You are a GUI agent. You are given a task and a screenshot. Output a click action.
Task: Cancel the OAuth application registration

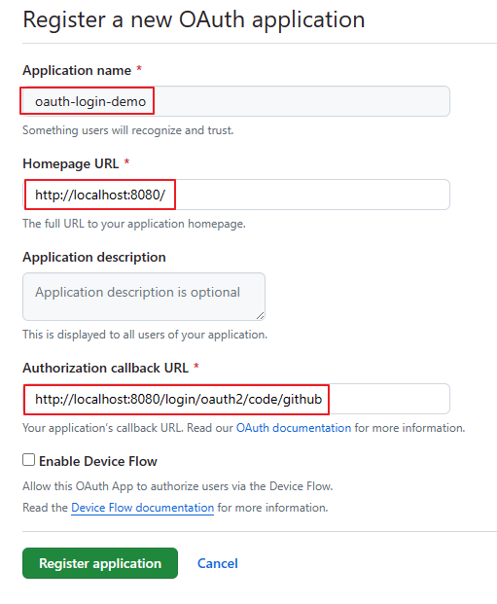pyautogui.click(x=218, y=563)
